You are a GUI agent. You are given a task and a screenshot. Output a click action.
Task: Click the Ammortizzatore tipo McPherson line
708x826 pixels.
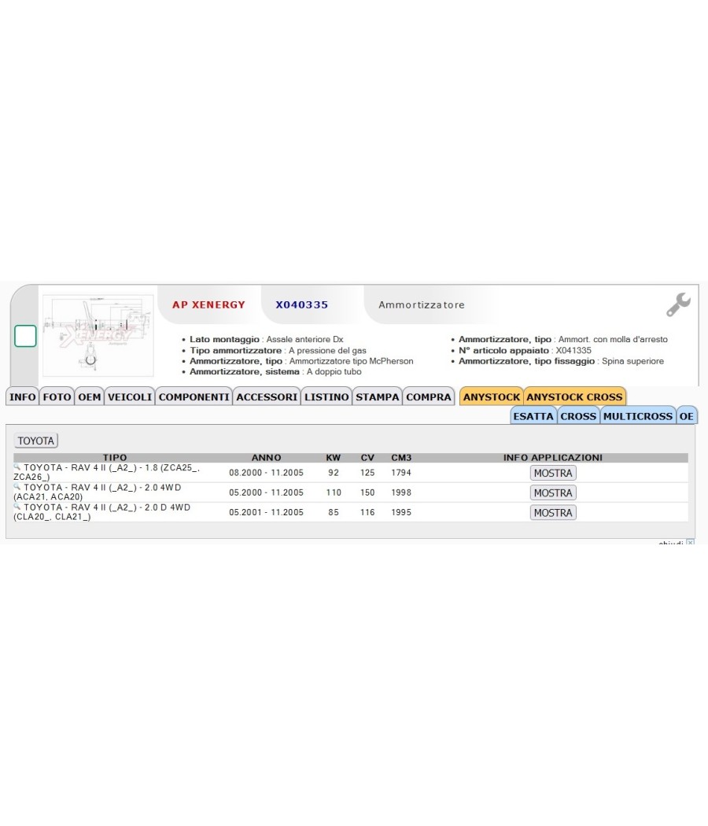point(301,361)
